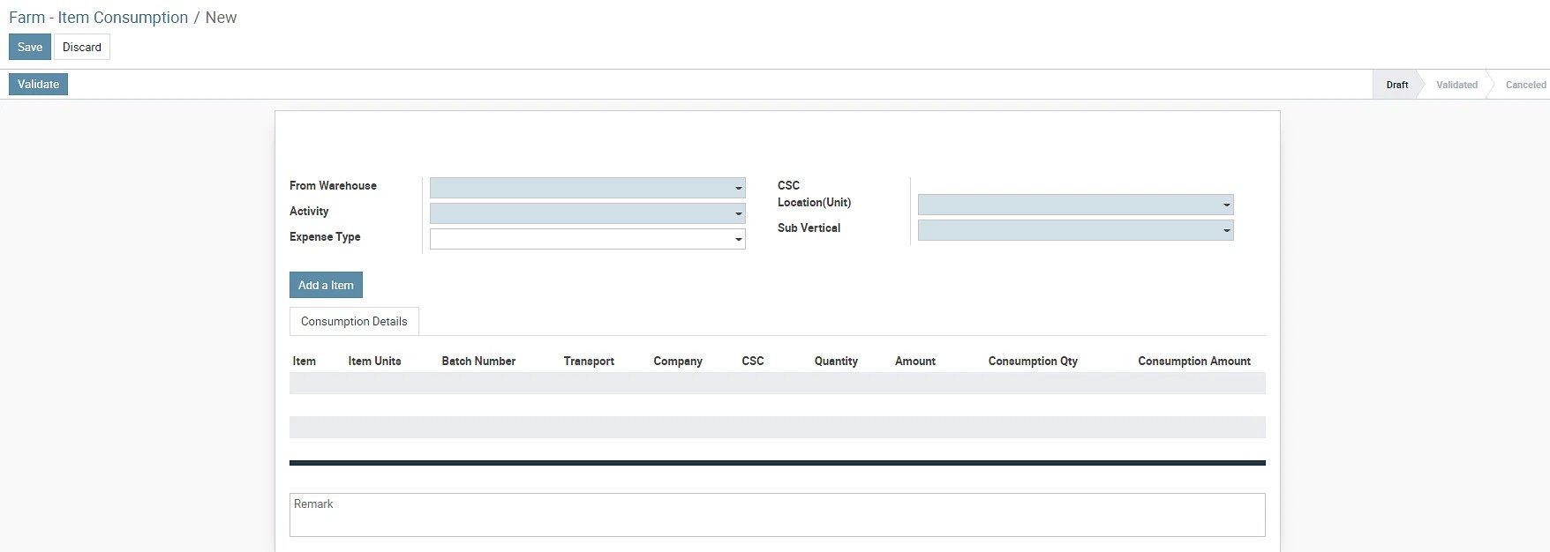Discard the new consumption record
1550x552 pixels.
[81, 47]
